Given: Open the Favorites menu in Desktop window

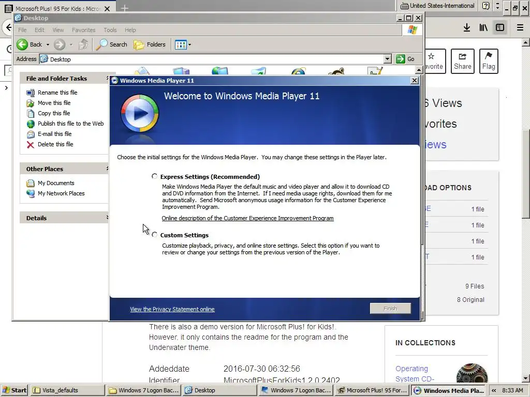Looking at the screenshot, I should [83, 30].
